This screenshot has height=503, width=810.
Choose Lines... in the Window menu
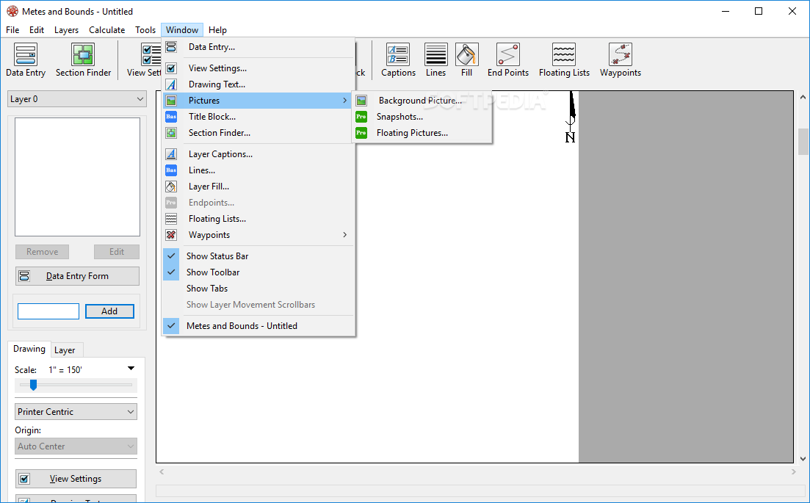click(x=258, y=170)
